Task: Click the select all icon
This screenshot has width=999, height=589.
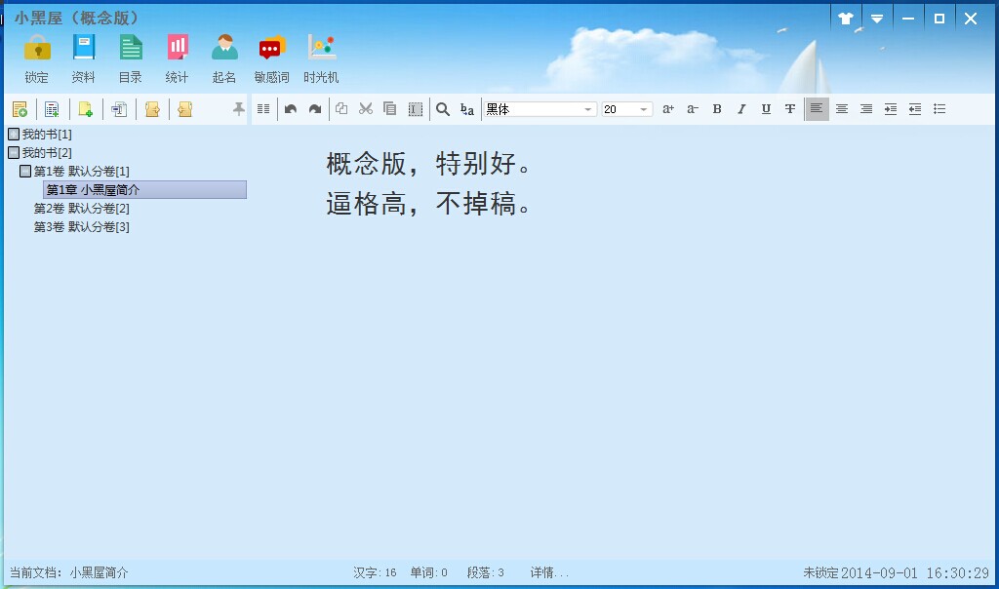Action: point(416,109)
